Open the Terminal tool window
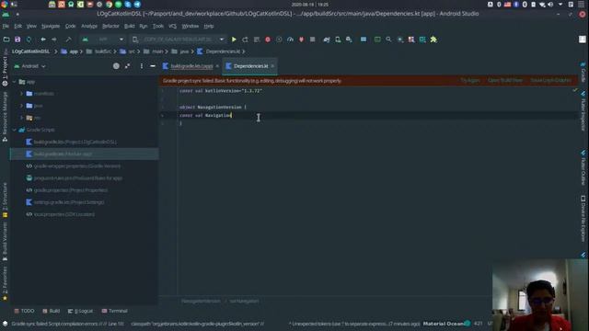 114,311
